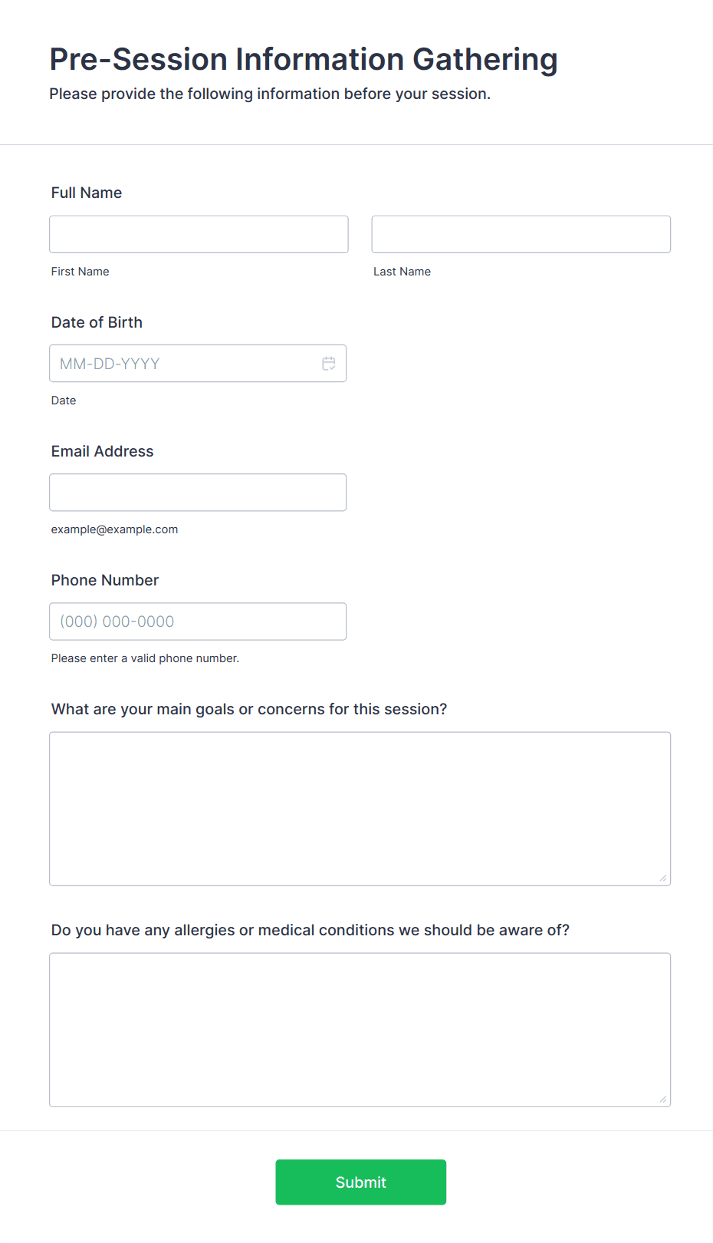Focus the Last Name text box

click(x=521, y=234)
